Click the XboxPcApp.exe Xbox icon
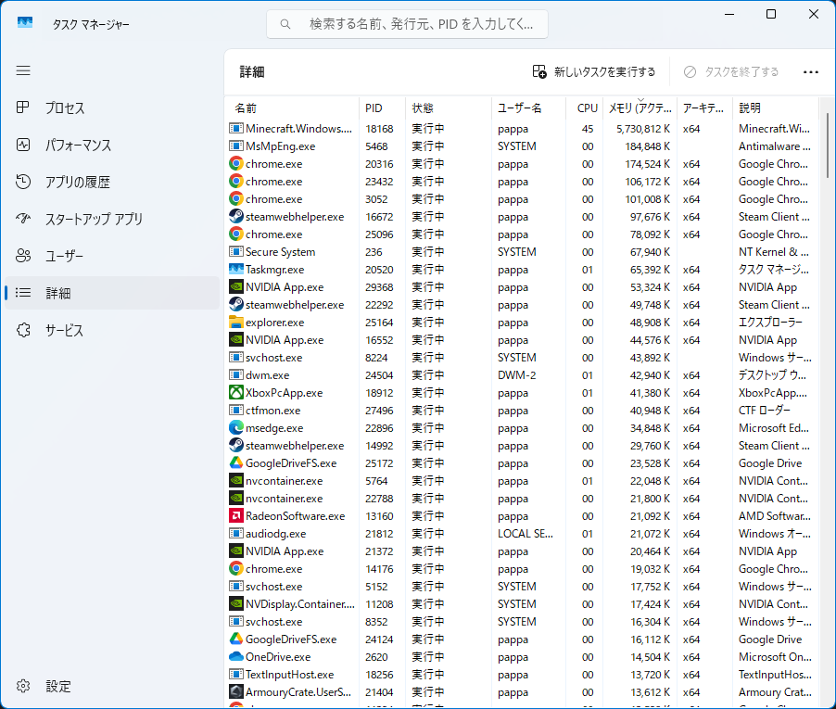Viewport: 836px width, 709px height. [236, 392]
